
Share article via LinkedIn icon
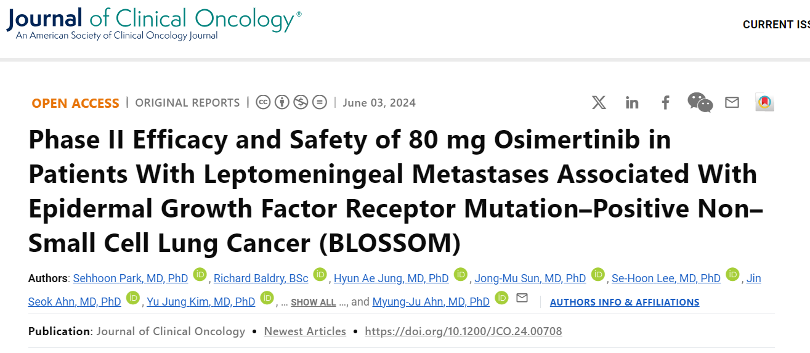click(632, 102)
